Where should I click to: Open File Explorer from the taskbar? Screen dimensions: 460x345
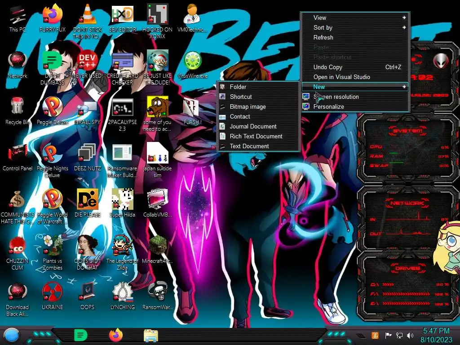(151, 336)
